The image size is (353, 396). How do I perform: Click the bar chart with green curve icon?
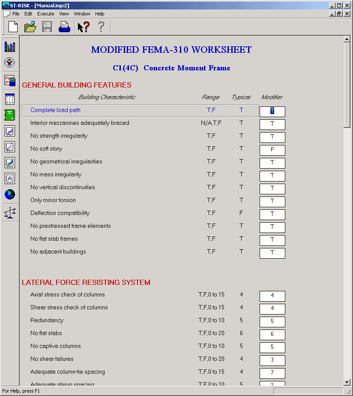[9, 163]
